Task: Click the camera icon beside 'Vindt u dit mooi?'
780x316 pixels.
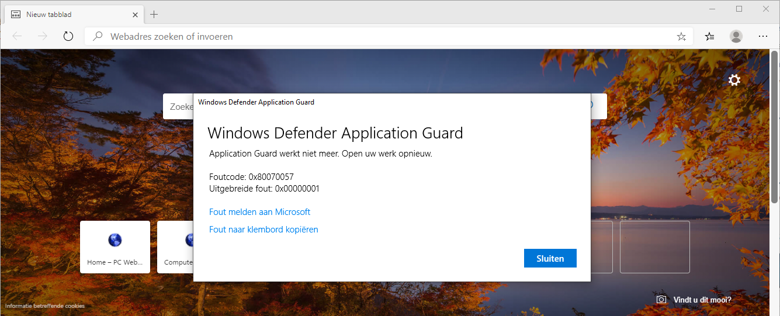Action: (x=661, y=300)
